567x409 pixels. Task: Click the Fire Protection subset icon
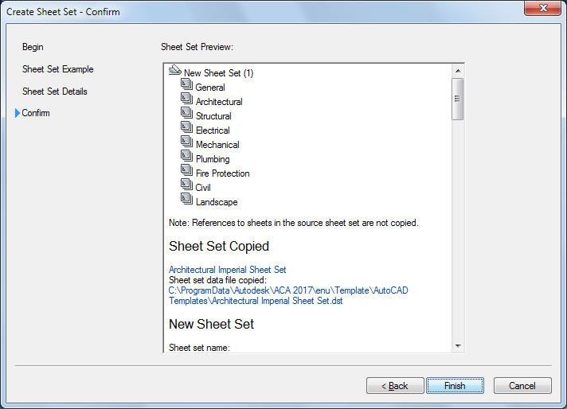coord(187,172)
